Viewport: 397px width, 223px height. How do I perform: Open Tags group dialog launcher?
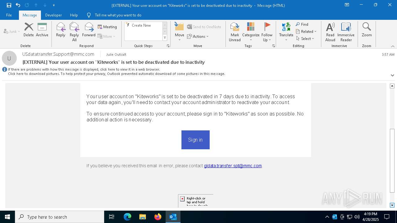(x=274, y=46)
